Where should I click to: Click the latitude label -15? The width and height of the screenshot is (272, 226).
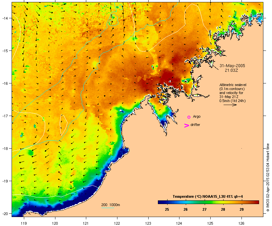[x=5, y=51]
